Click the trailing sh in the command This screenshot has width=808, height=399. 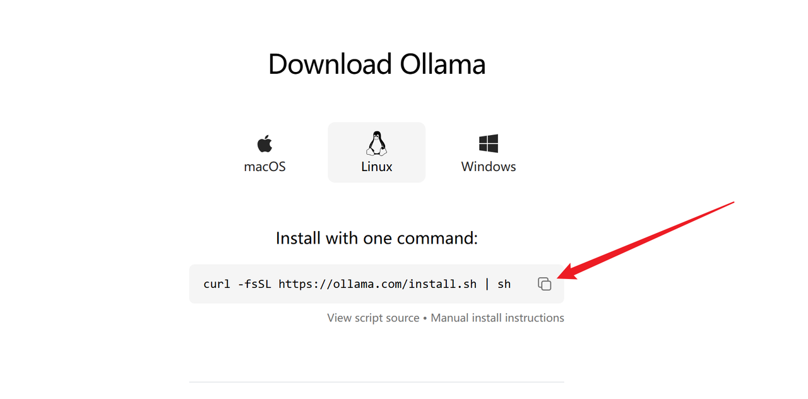point(504,284)
